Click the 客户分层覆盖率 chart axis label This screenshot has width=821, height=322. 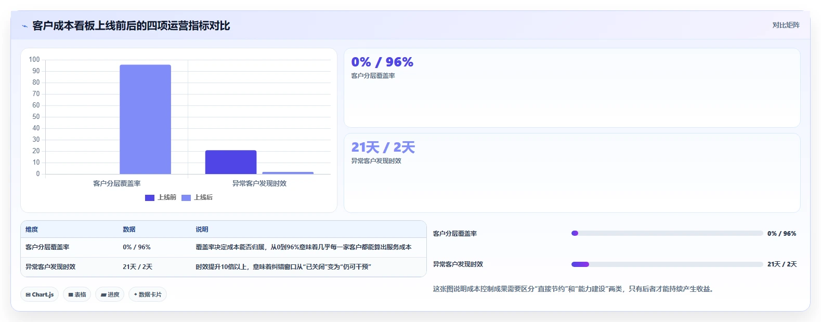(116, 183)
